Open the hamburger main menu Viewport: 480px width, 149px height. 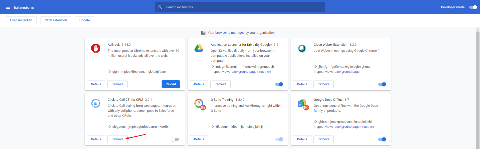8,7
